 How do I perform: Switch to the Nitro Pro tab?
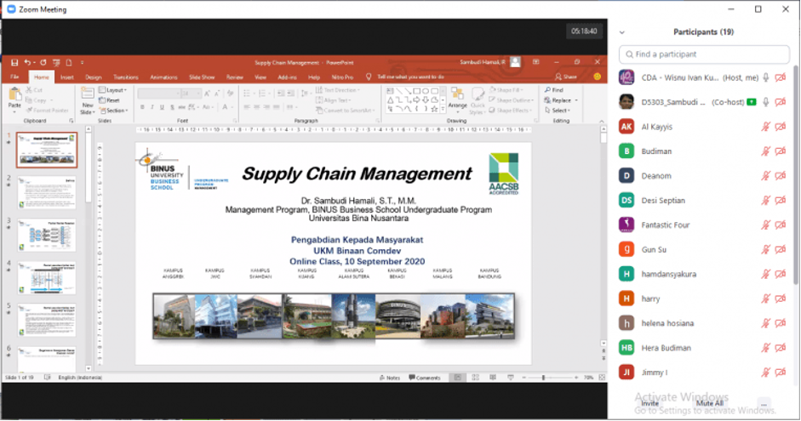click(342, 77)
